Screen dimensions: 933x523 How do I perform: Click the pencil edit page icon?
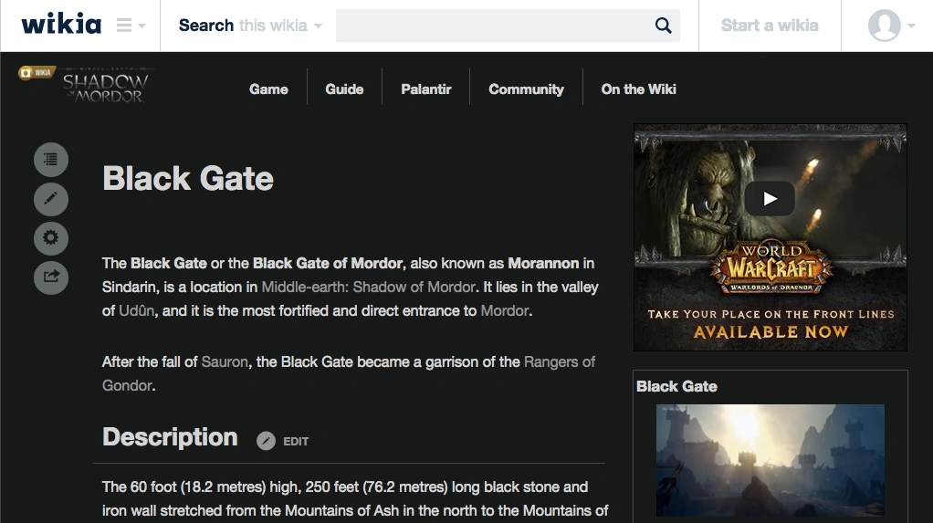[x=51, y=199]
